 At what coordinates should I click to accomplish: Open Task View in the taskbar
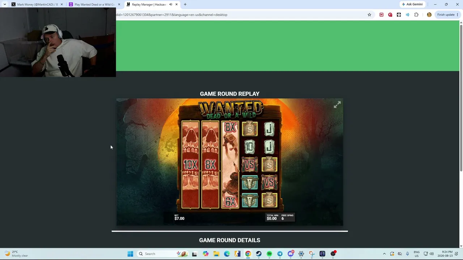[194, 254]
